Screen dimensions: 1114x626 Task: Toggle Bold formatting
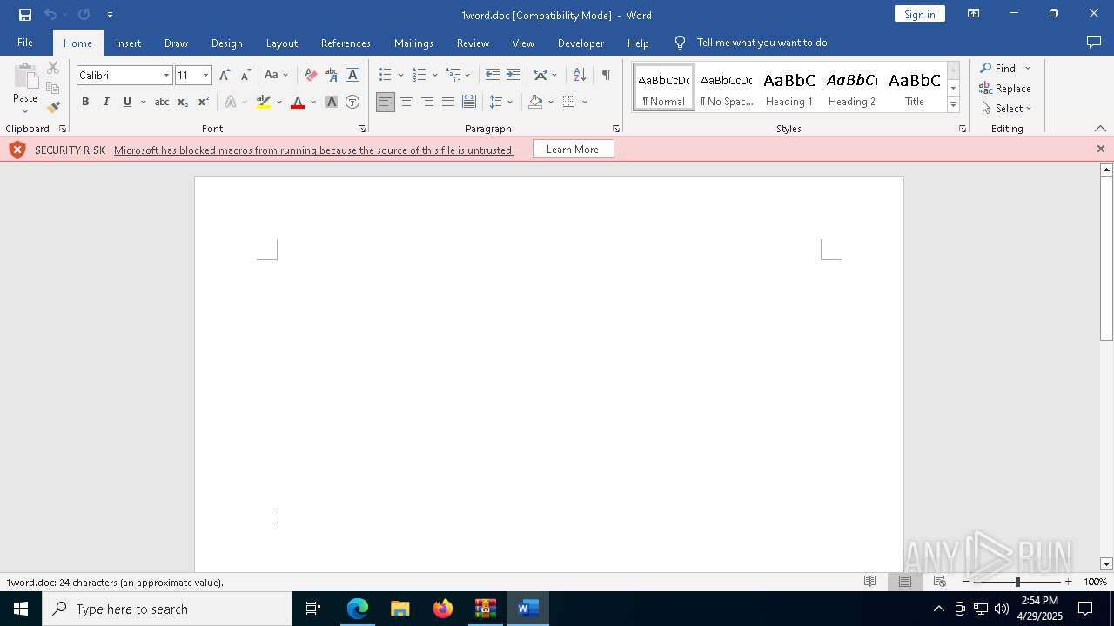coord(85,102)
